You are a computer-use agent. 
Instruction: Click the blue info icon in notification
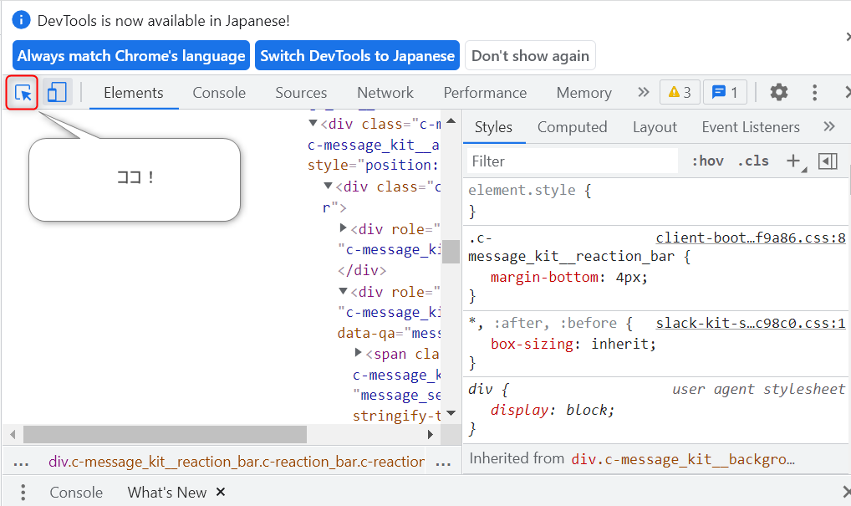(21, 20)
